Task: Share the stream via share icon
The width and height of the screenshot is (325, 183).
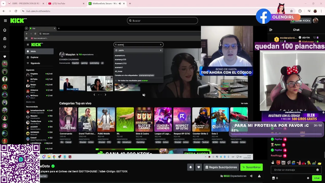Action: tap(251, 176)
